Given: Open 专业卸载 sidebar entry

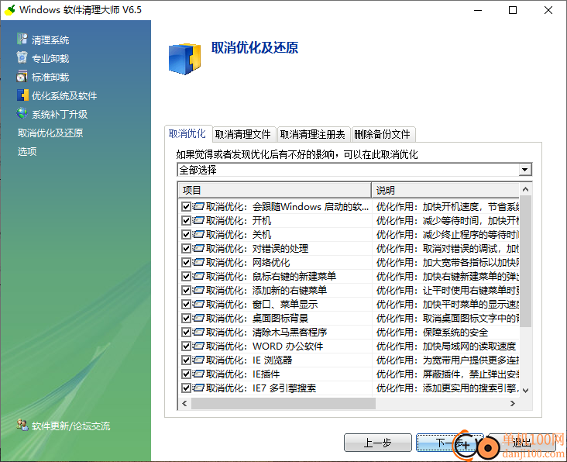Looking at the screenshot, I should point(50,58).
